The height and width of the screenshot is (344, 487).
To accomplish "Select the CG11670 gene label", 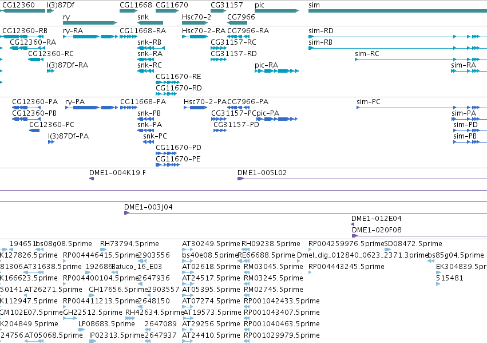I will 172,5.
